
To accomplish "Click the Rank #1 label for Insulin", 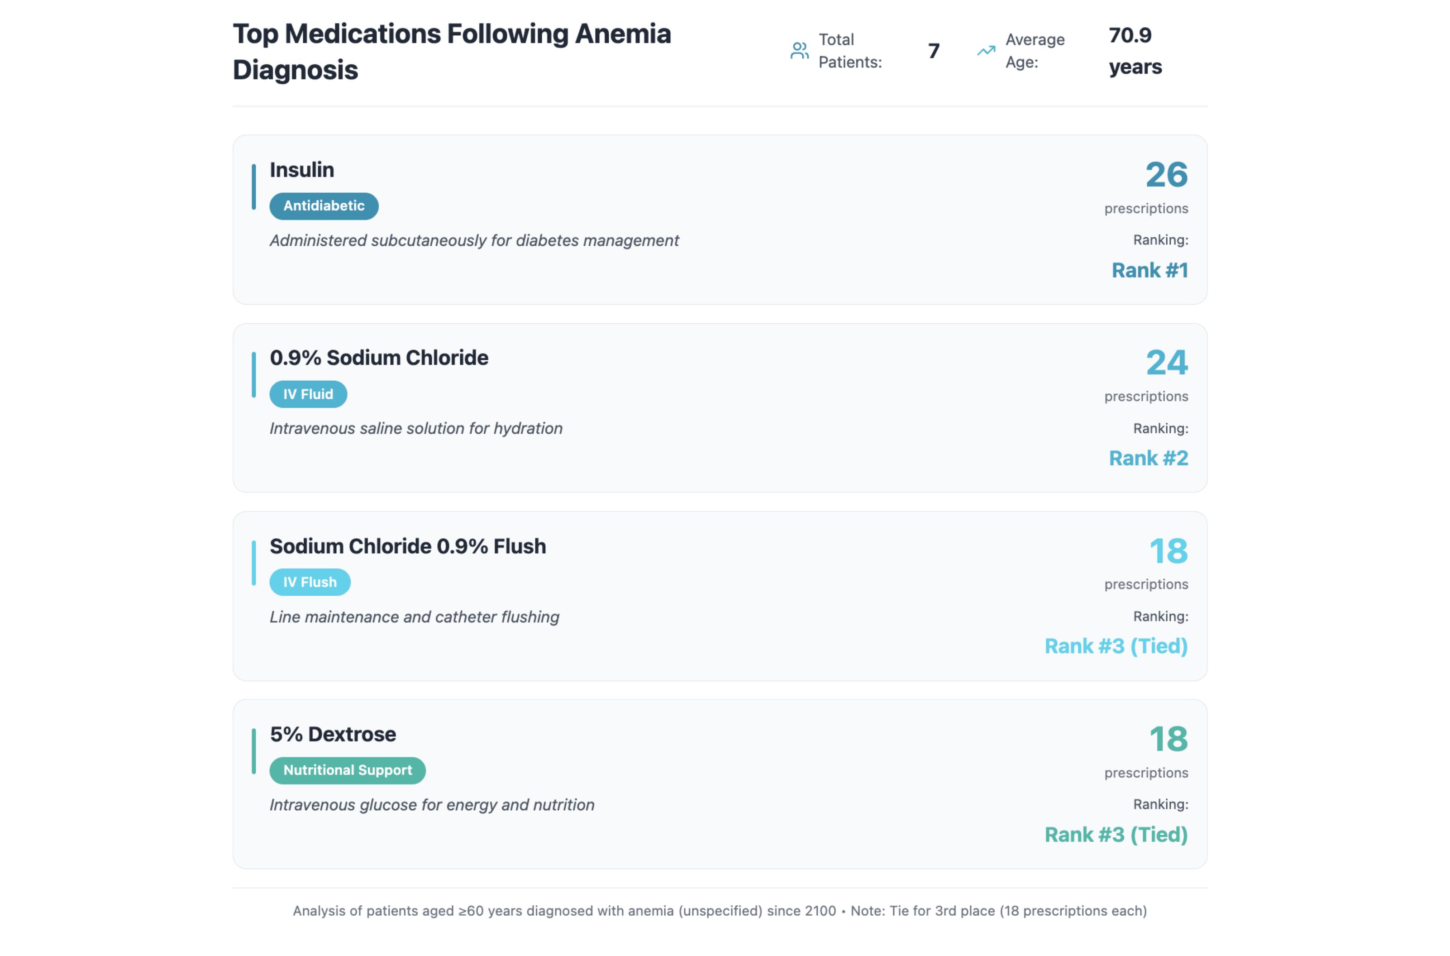I will (x=1150, y=270).
